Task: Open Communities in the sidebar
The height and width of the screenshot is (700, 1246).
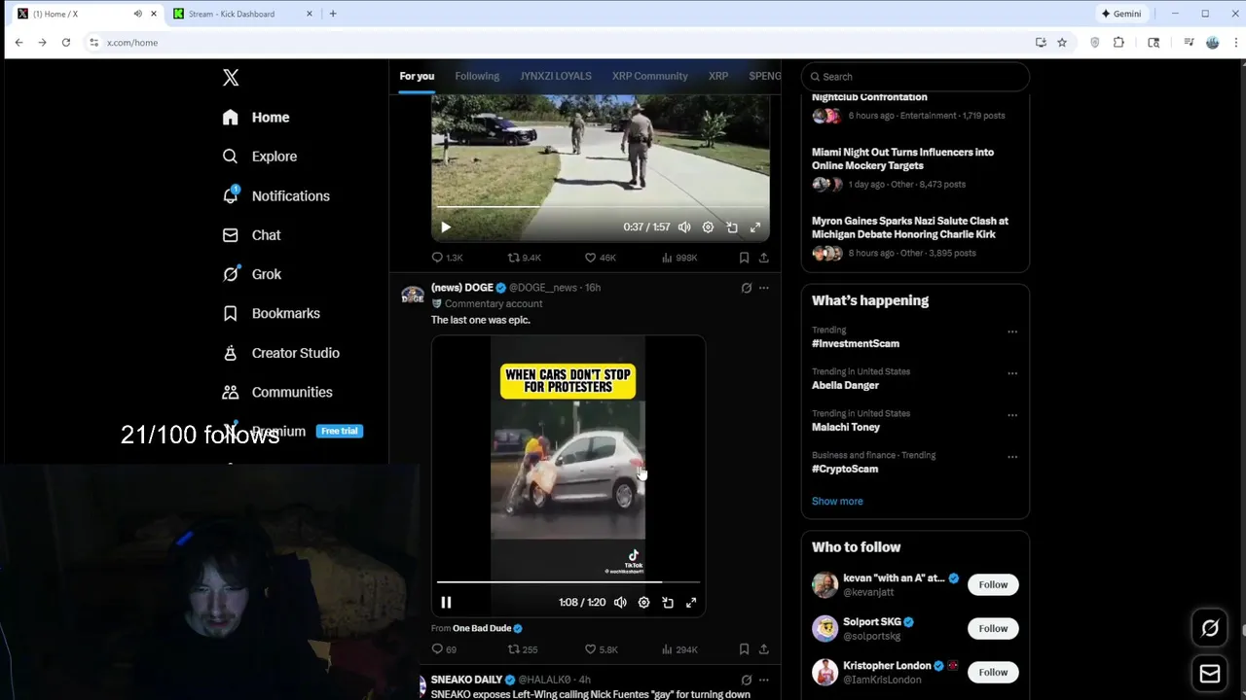Action: point(277,393)
